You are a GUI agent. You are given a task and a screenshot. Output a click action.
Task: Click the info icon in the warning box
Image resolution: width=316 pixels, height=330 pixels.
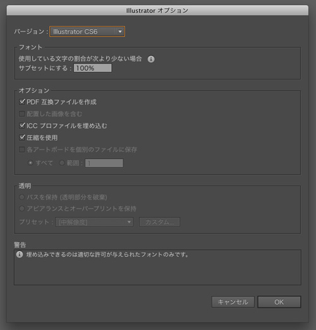[20, 254]
